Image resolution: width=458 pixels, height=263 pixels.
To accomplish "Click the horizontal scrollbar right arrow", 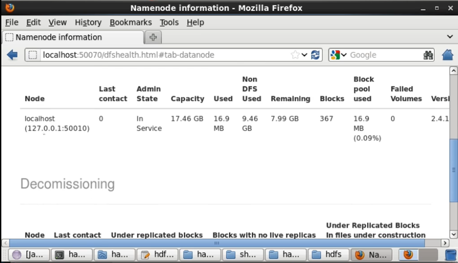I will click(445, 243).
